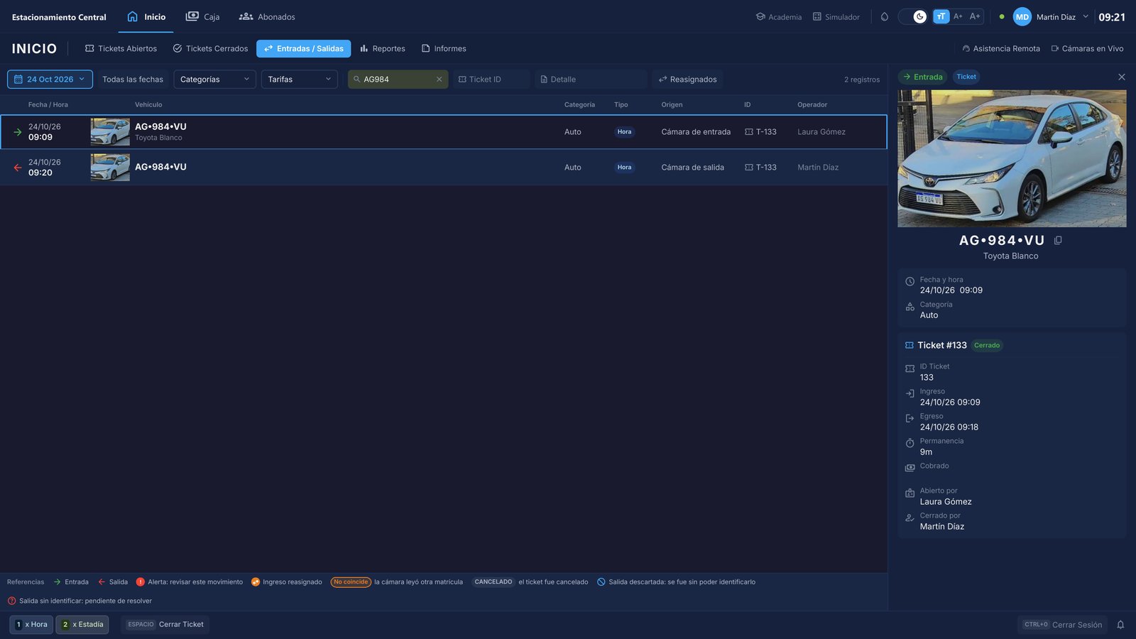The width and height of the screenshot is (1136, 639).
Task: Click the droplet color theme icon
Action: (885, 17)
